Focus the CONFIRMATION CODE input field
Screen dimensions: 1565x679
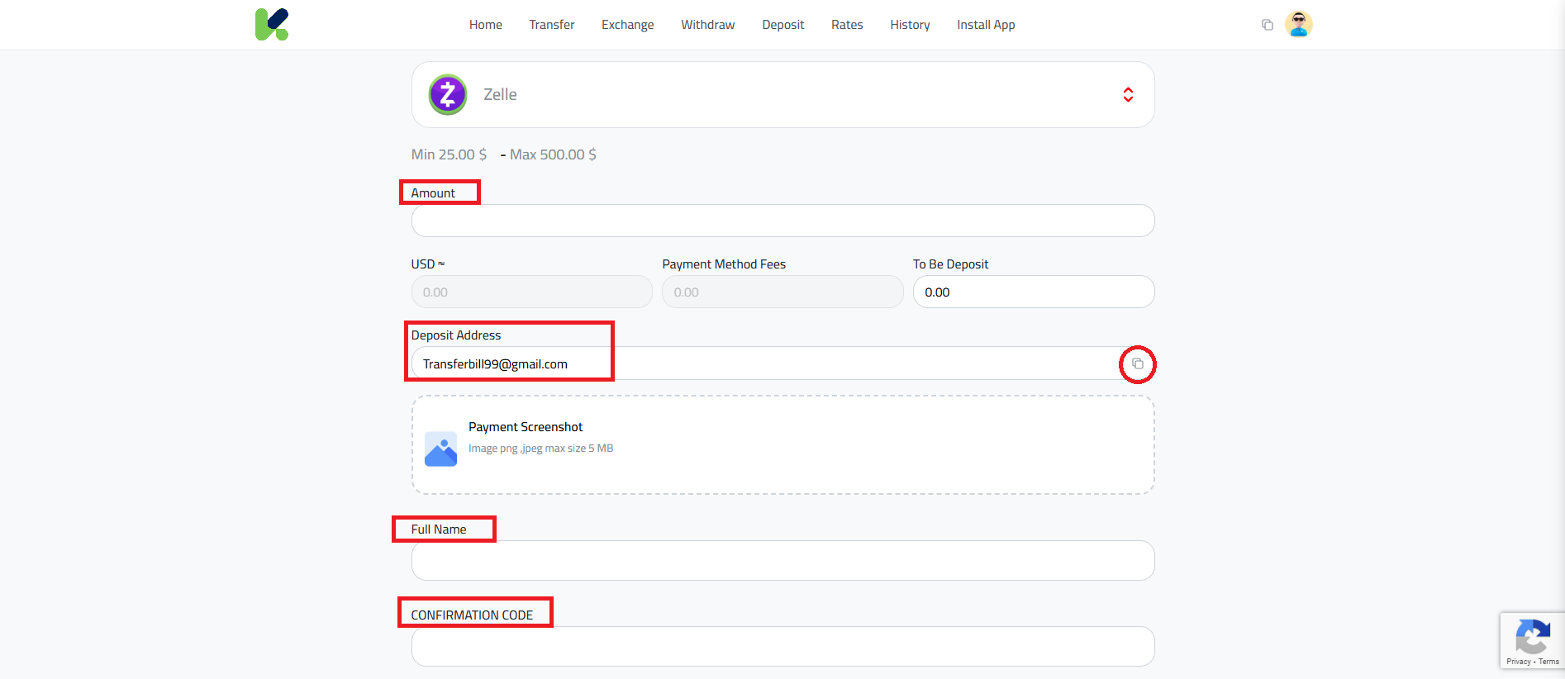[x=782, y=647]
